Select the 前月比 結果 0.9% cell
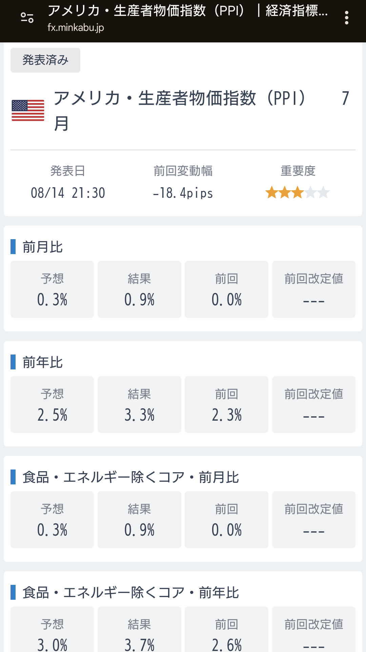Viewport: 366px width, 652px height. pos(139,289)
